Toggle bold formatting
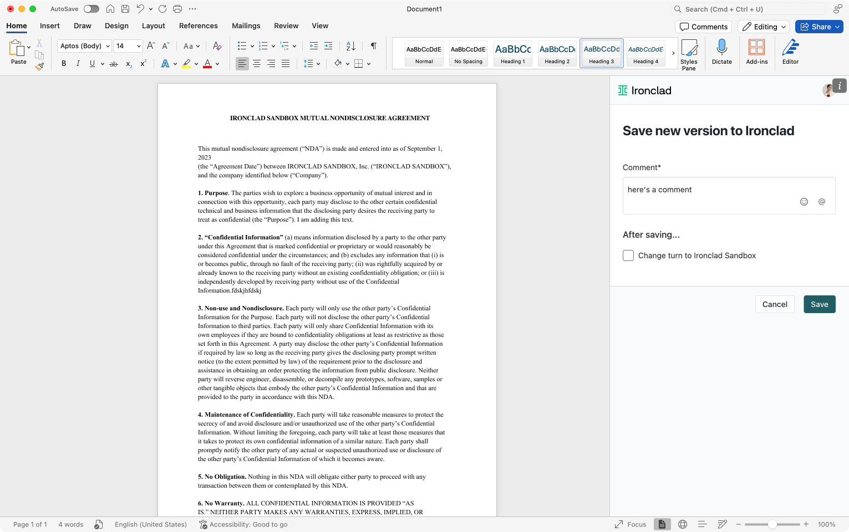 point(64,64)
